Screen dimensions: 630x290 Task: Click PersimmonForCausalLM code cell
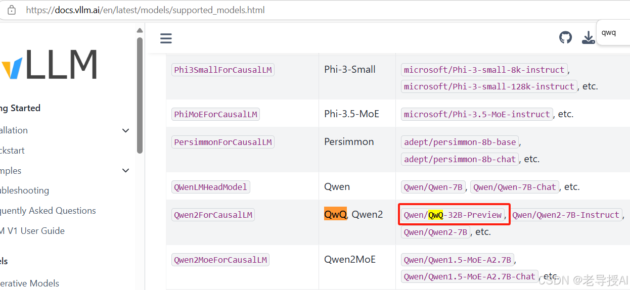[x=223, y=142]
